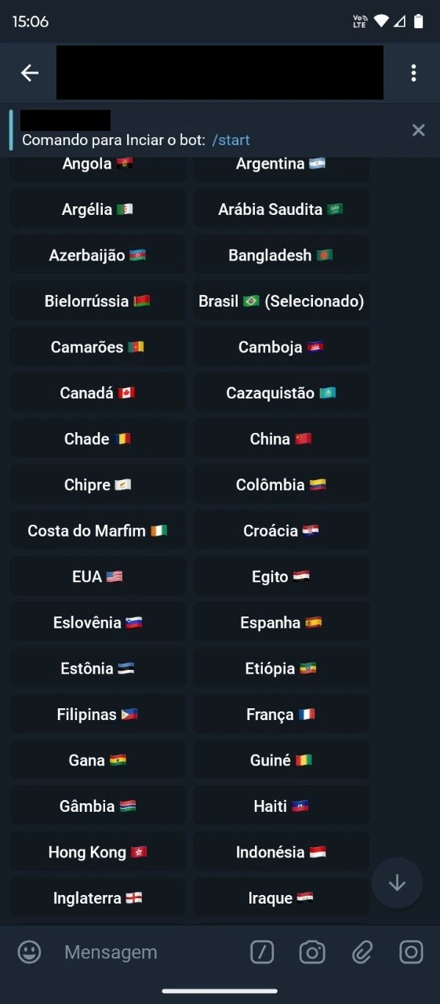Select Hong Kong from the list
The image size is (440, 1004).
pos(98,852)
